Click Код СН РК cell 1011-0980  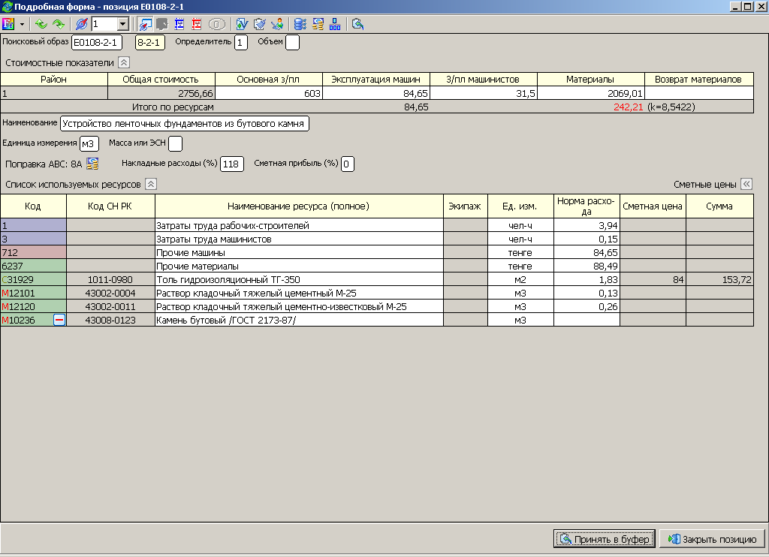[x=110, y=279]
